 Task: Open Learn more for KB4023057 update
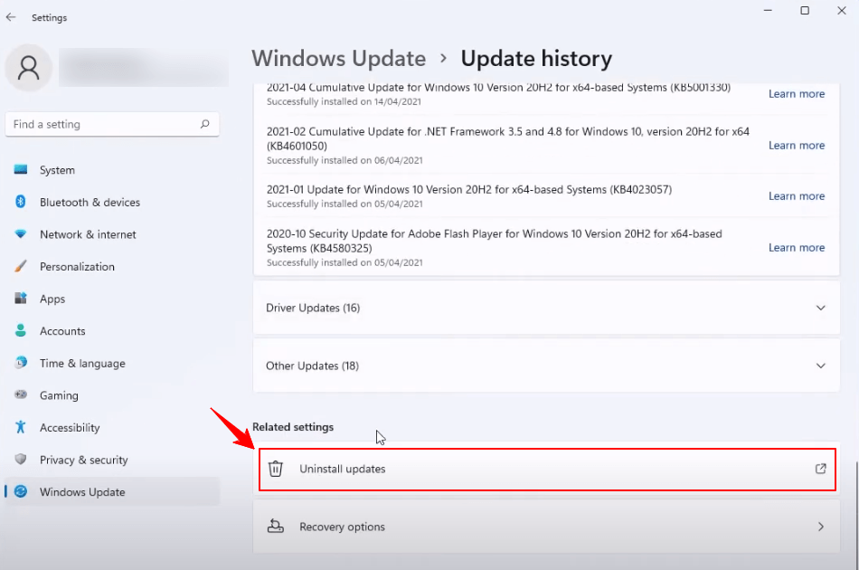point(797,196)
